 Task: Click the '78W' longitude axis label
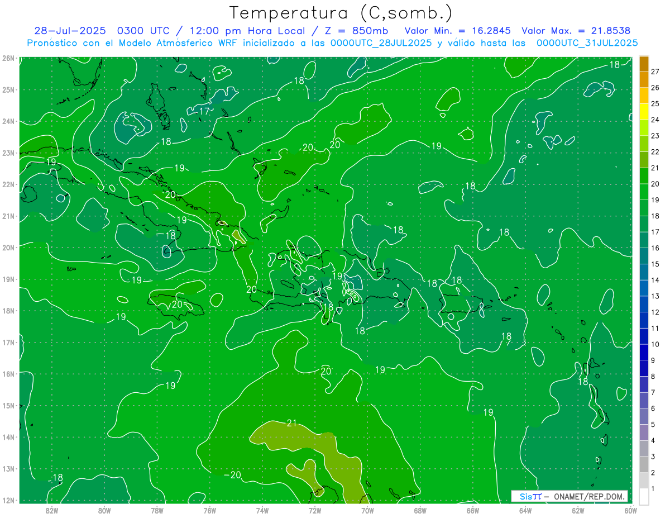coord(157,510)
